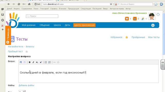This screenshot has width=165, height=92.
Task: Click the Справка navigation bar link
Action: coord(54,9)
